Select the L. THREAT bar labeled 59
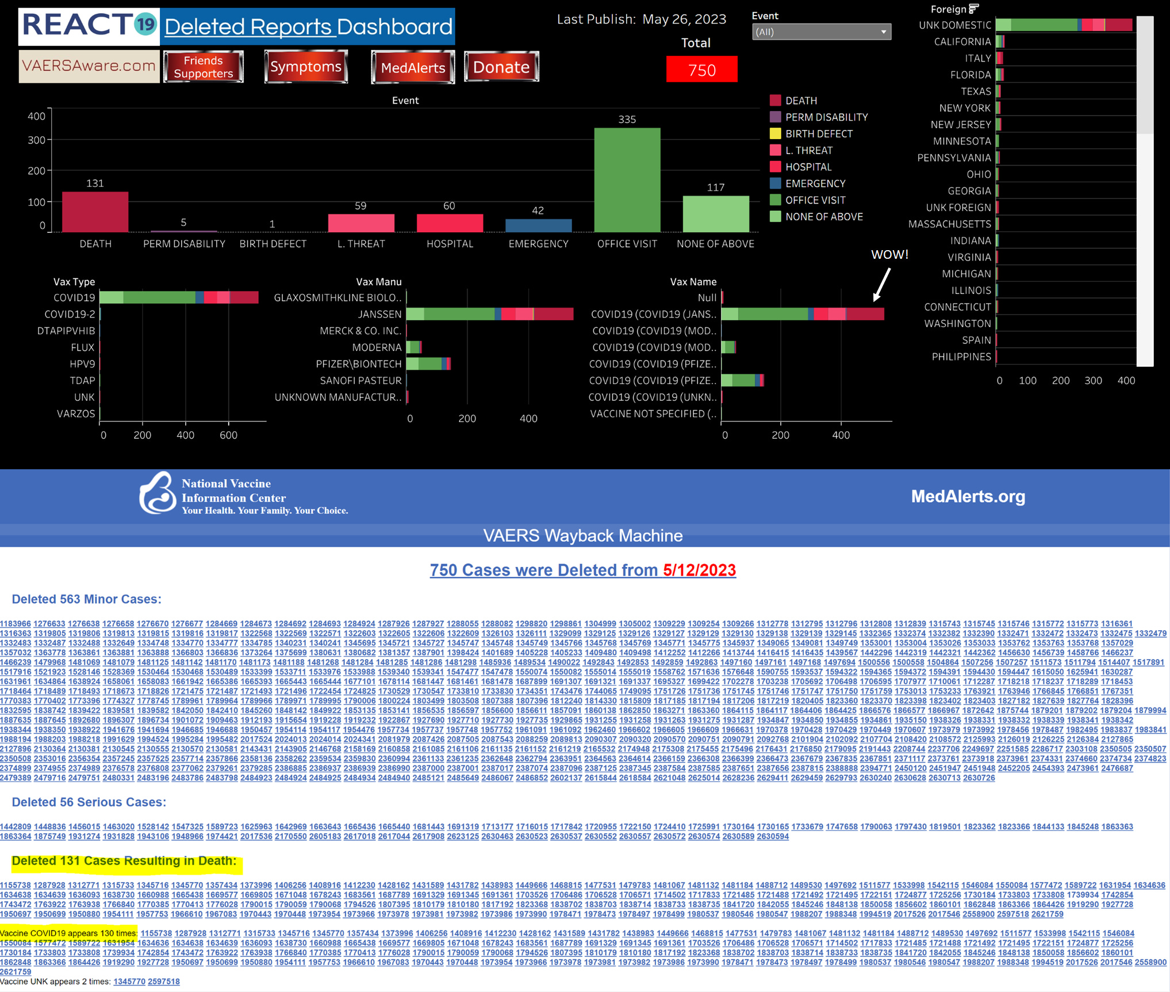 361,223
